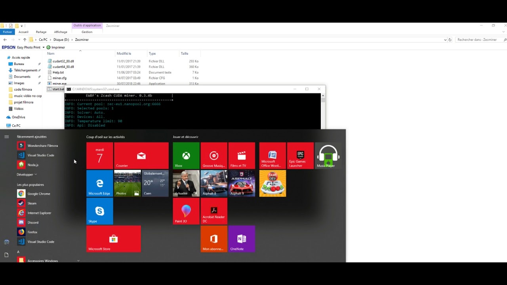Refresh the Zecminer folder view
The image size is (507, 285).
coord(450,40)
